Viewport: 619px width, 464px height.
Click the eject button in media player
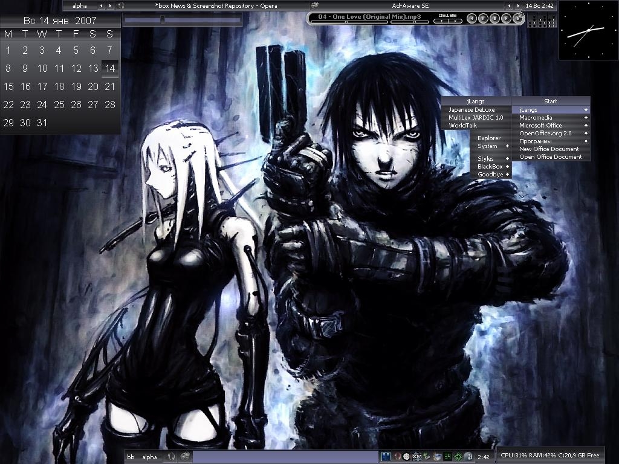click(517, 19)
